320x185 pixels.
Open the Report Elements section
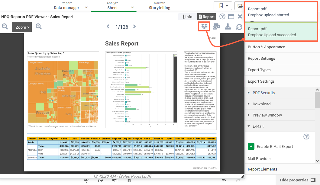(282, 169)
